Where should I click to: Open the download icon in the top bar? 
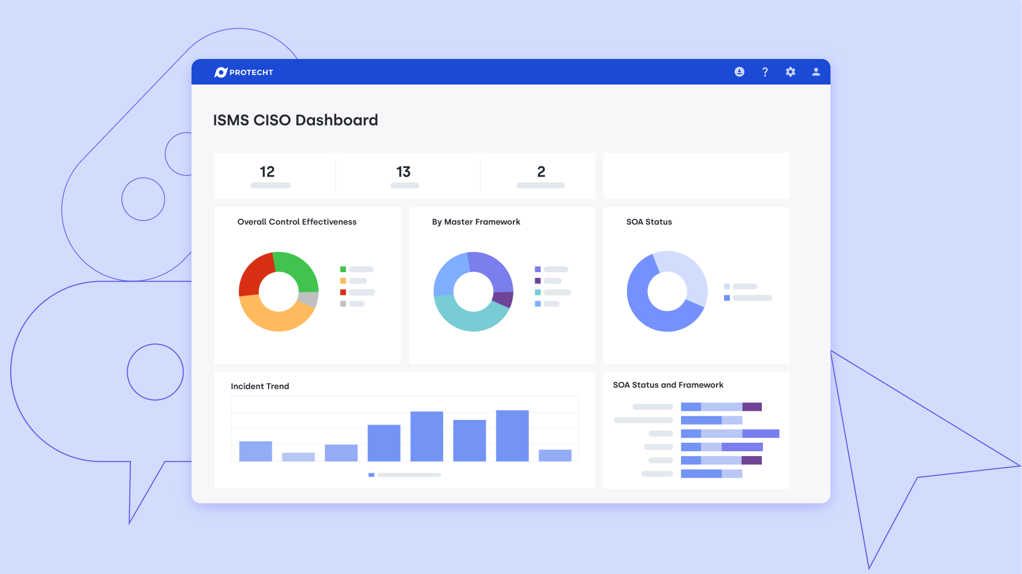pyautogui.click(x=739, y=72)
